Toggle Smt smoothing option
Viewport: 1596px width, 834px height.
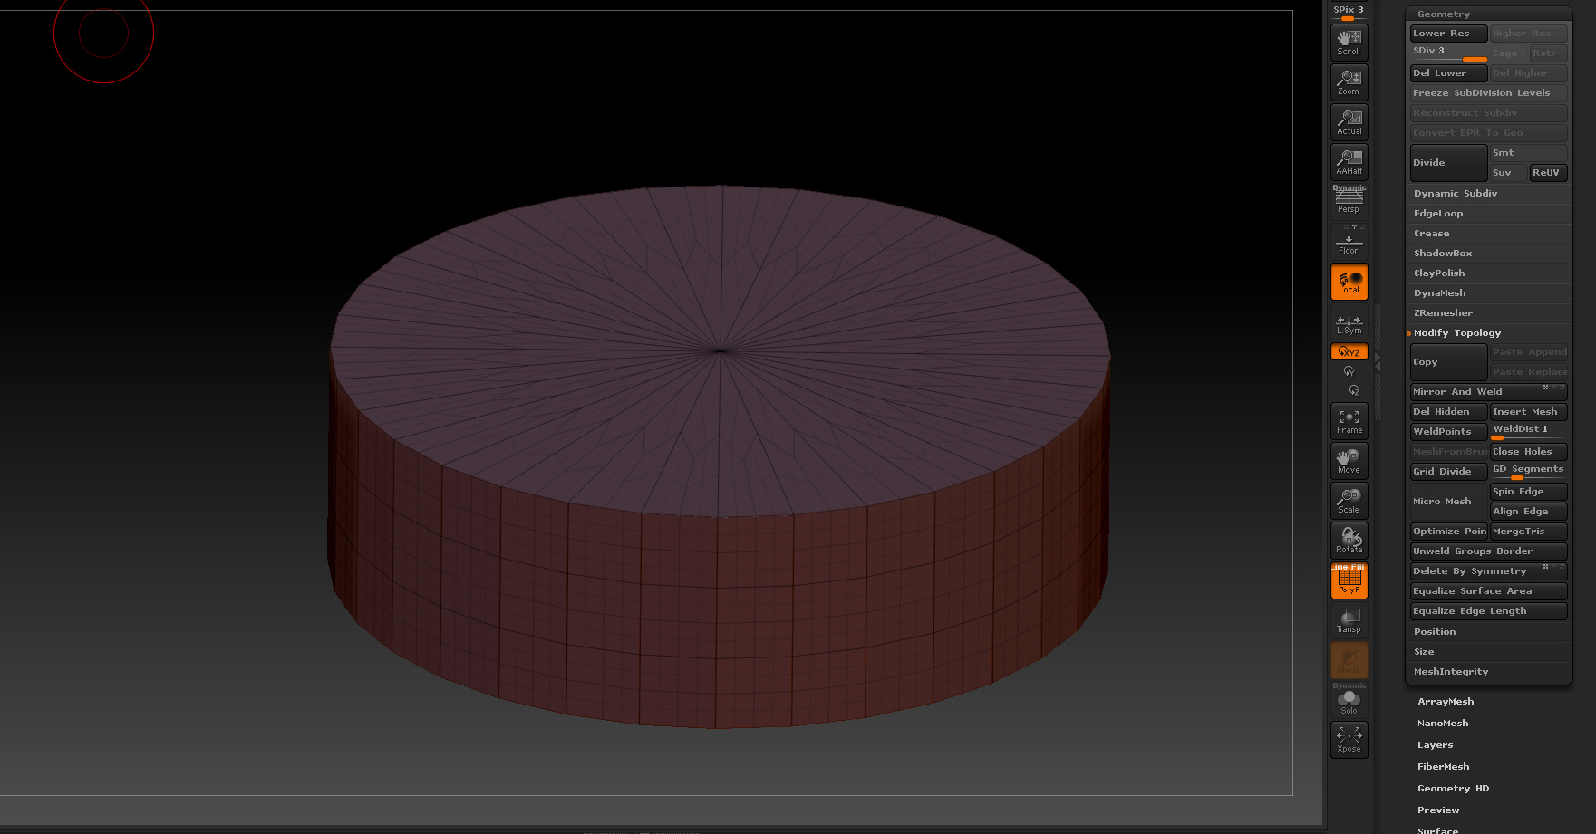pos(1528,153)
